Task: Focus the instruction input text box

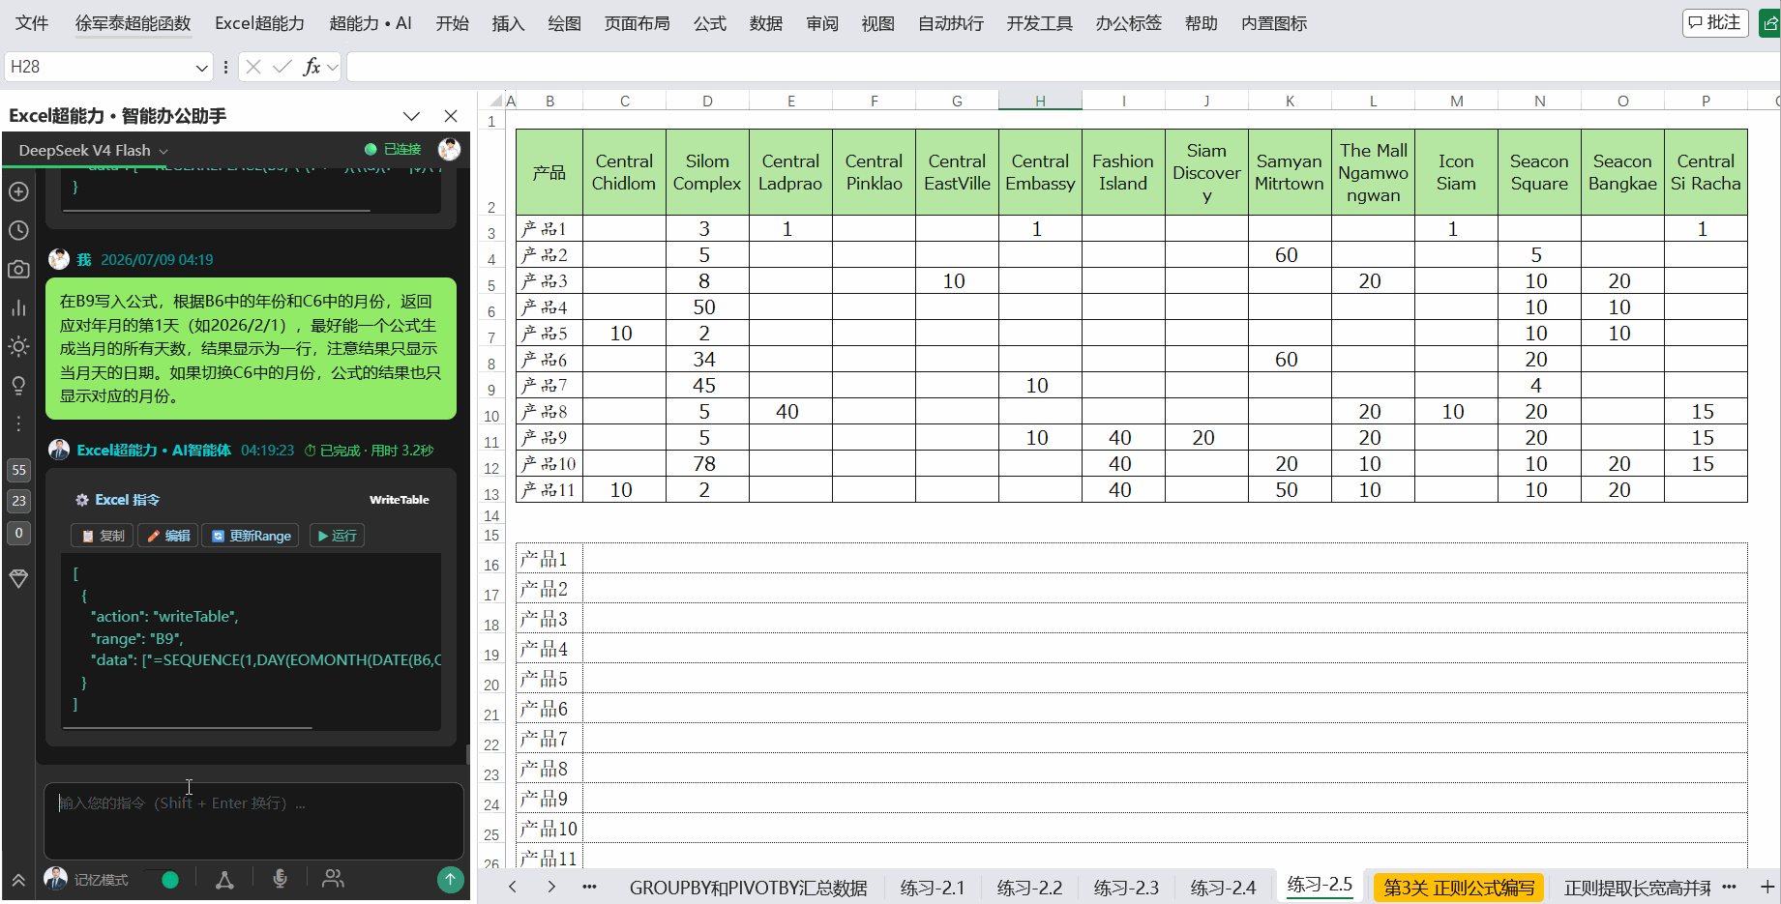Action: 253,820
